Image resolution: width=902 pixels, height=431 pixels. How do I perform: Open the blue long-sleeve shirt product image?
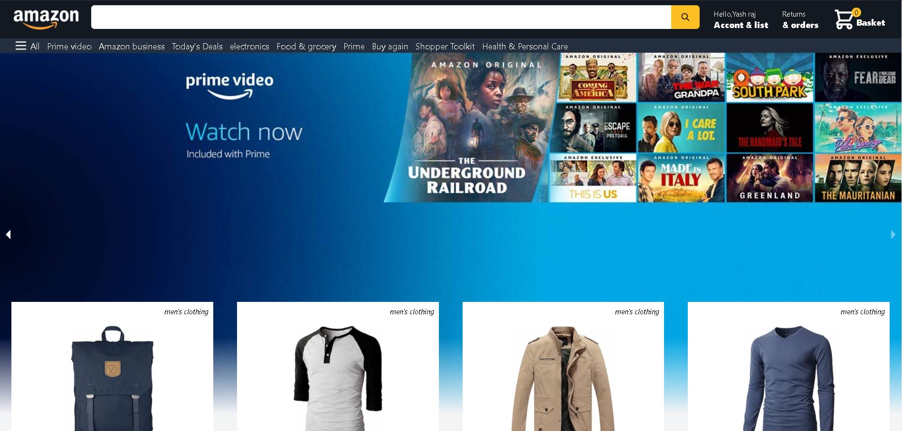click(788, 378)
